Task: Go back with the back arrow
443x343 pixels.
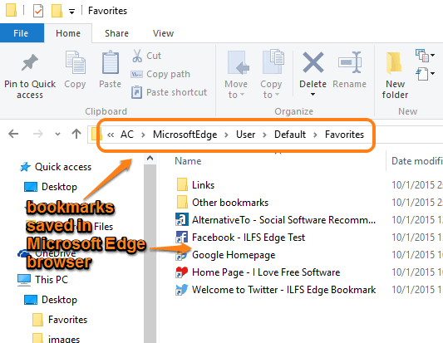Action: [x=13, y=134]
